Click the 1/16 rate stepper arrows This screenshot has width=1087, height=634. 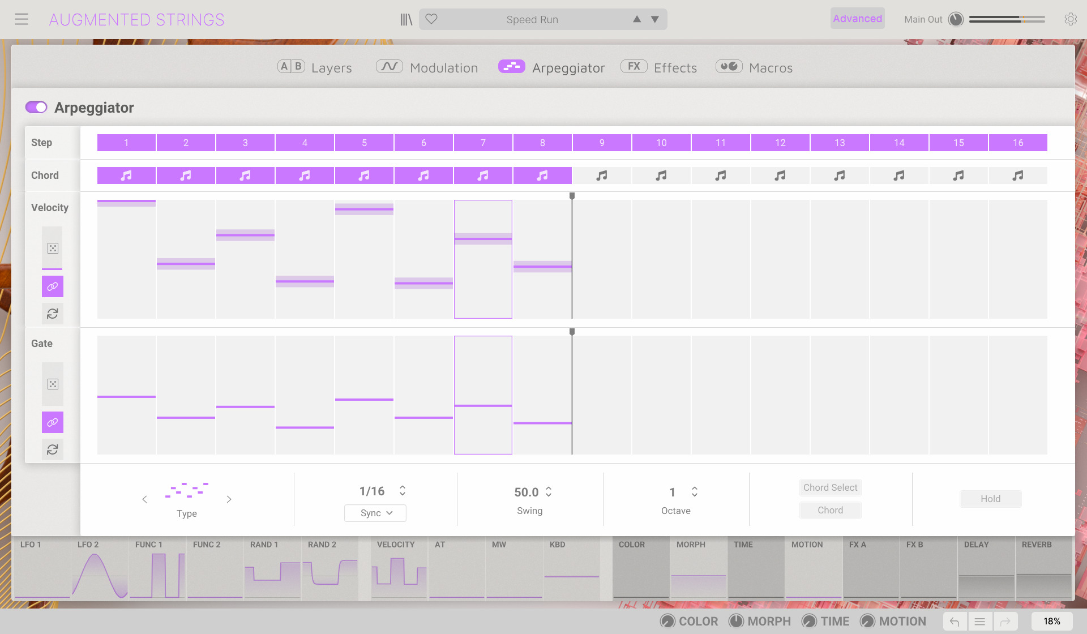(403, 491)
